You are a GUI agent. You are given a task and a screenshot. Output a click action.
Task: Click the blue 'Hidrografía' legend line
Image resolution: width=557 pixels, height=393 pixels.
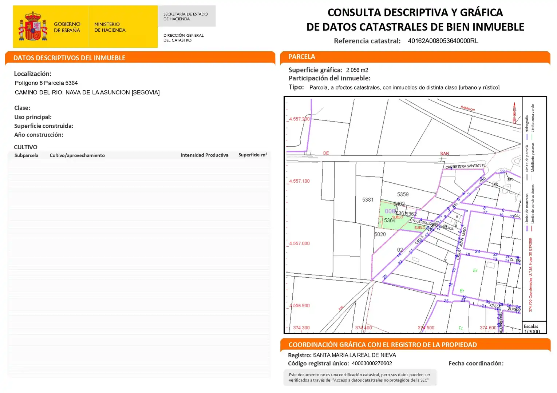click(527, 137)
